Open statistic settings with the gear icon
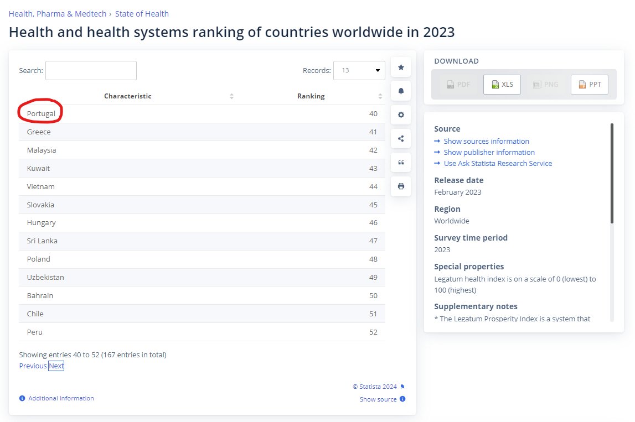This screenshot has width=635, height=422. click(400, 114)
